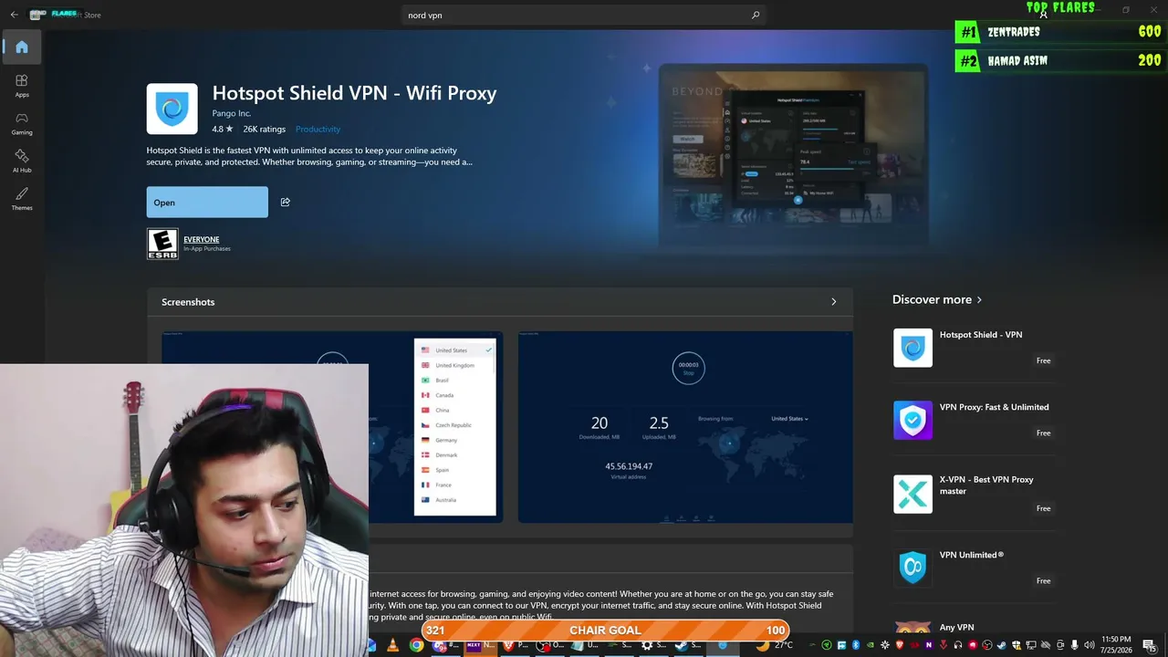
Task: Click the Pango Inc. publisher name
Action: pos(232,114)
